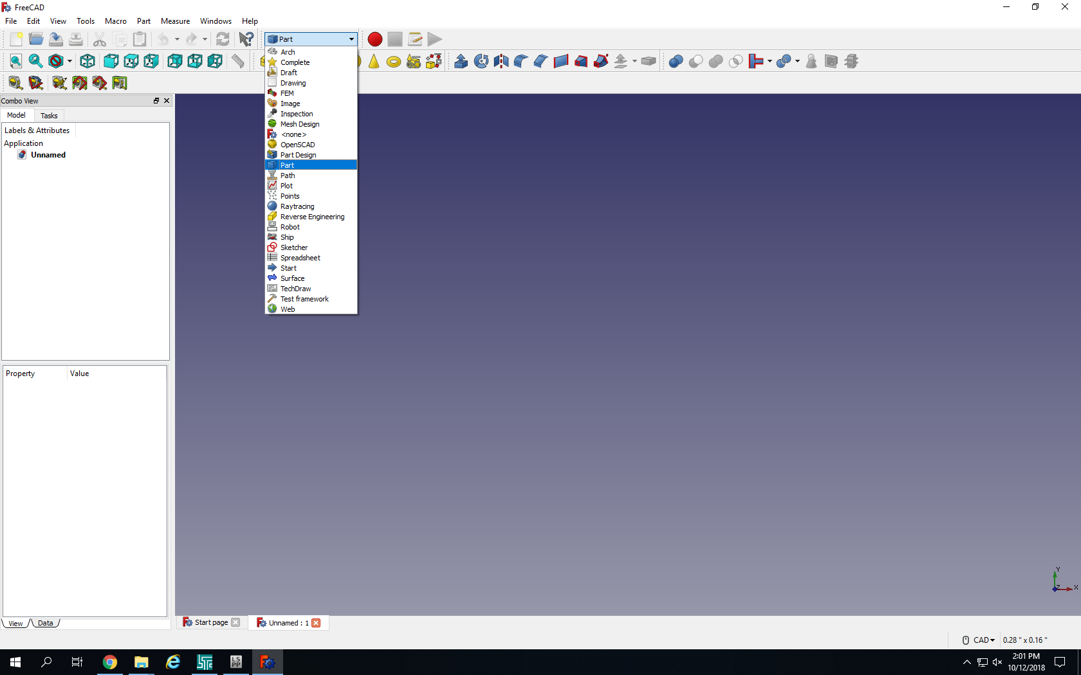The width and height of the screenshot is (1081, 675).
Task: Set axonometric view with cube icon
Action: point(88,61)
